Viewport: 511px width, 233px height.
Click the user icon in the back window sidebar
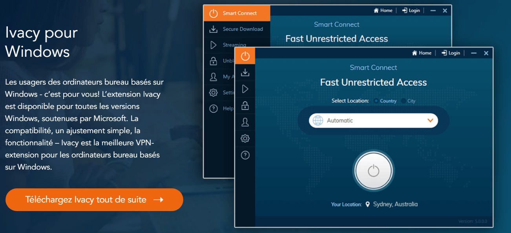pyautogui.click(x=214, y=77)
